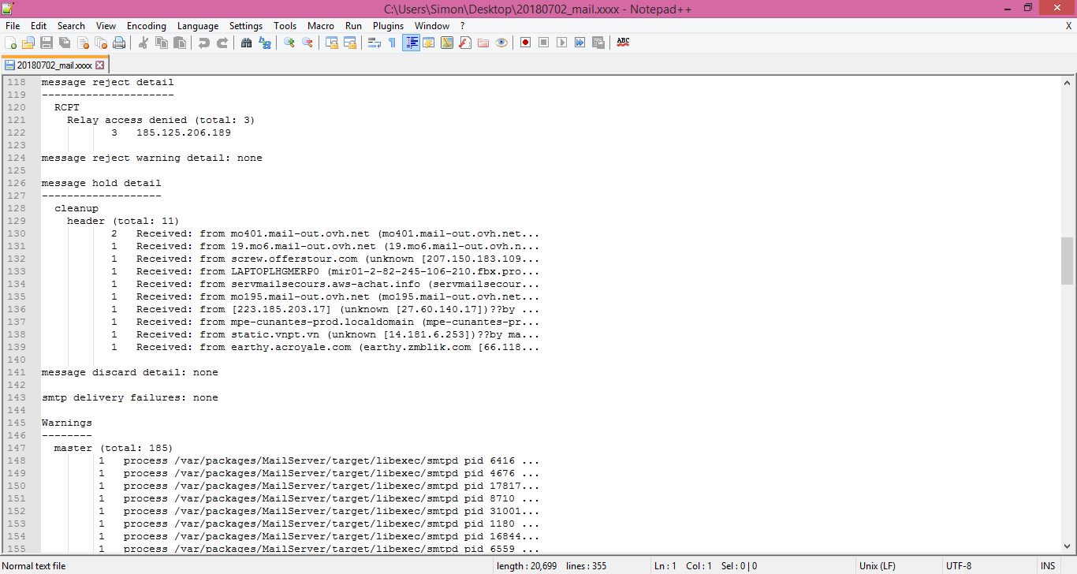
Task: Click the Undo arrow icon
Action: 204,43
